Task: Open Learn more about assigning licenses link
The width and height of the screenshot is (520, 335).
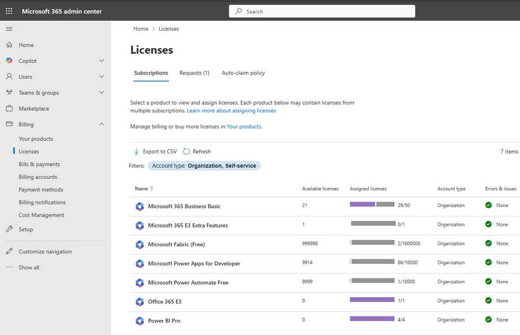Action: (231, 111)
